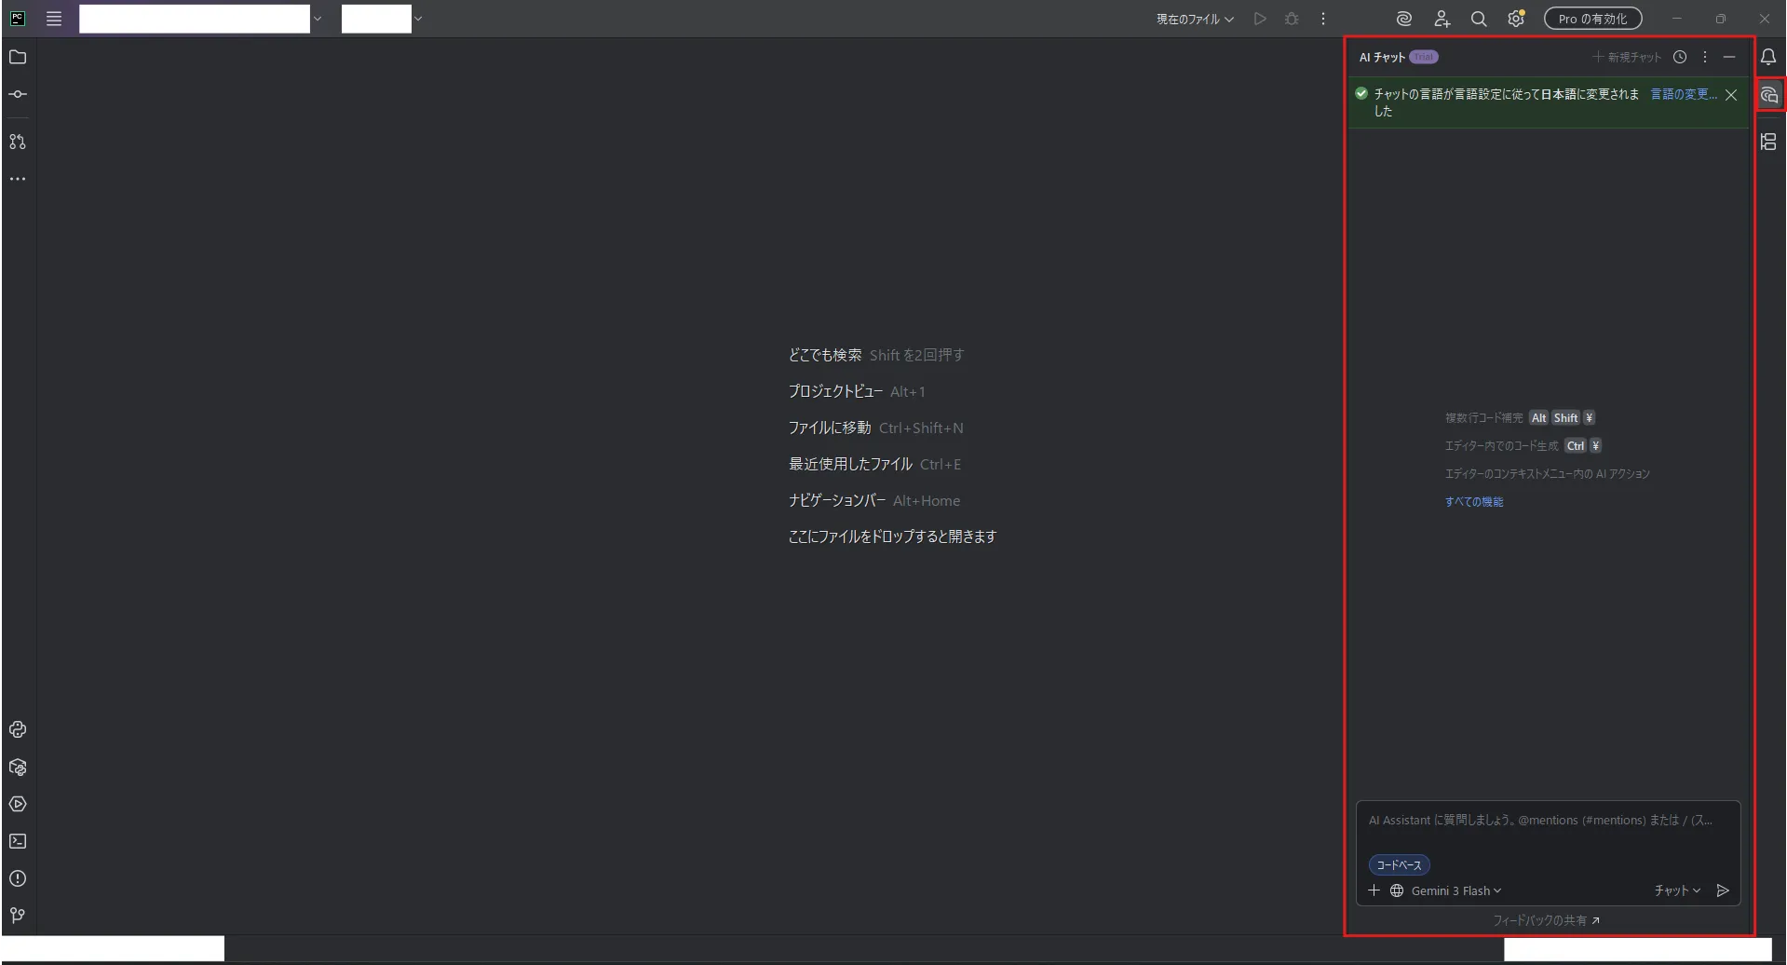The width and height of the screenshot is (1787, 965).
Task: Click the すべての機能 link
Action: tap(1474, 501)
